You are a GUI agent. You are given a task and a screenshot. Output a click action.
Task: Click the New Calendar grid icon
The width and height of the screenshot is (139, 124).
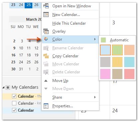click(46, 14)
